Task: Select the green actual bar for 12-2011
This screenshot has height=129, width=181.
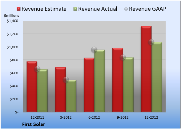Action: click(x=42, y=91)
